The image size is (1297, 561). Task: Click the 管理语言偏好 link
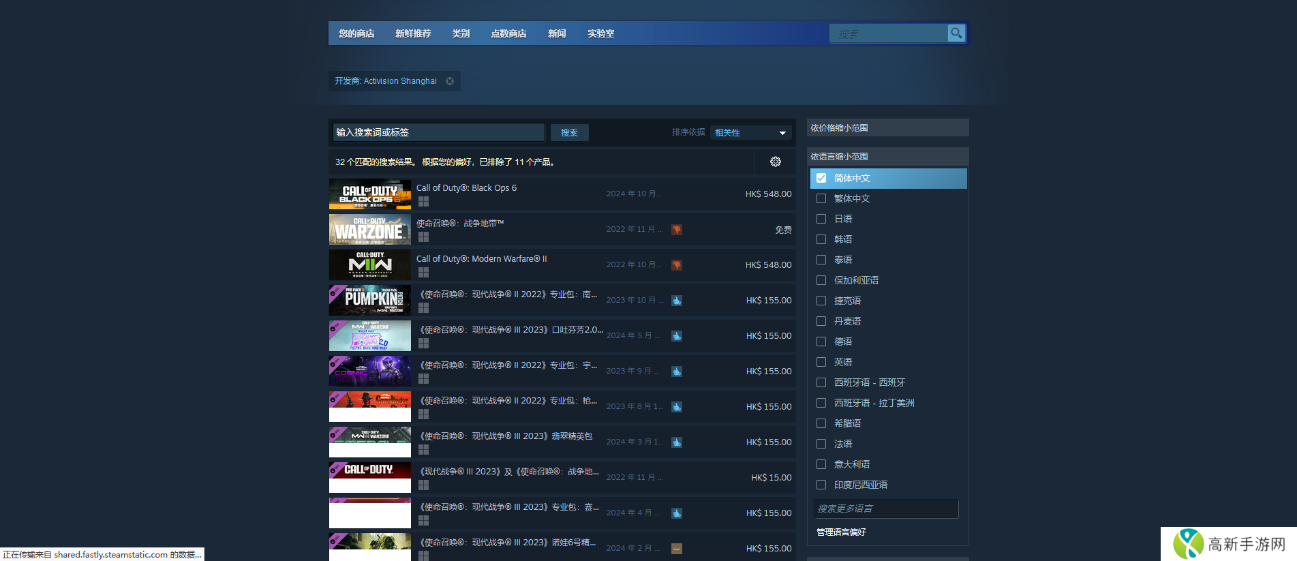click(841, 532)
